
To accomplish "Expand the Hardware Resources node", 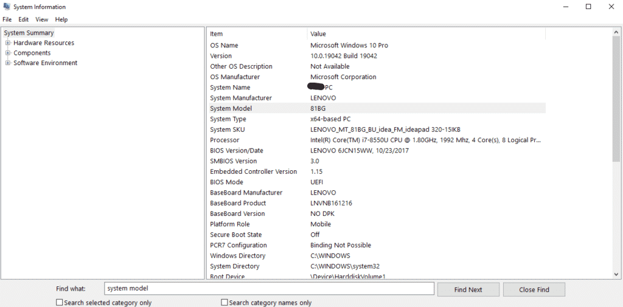I will [x=7, y=43].
